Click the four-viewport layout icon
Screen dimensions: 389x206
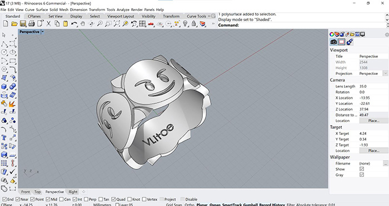tap(142, 24)
